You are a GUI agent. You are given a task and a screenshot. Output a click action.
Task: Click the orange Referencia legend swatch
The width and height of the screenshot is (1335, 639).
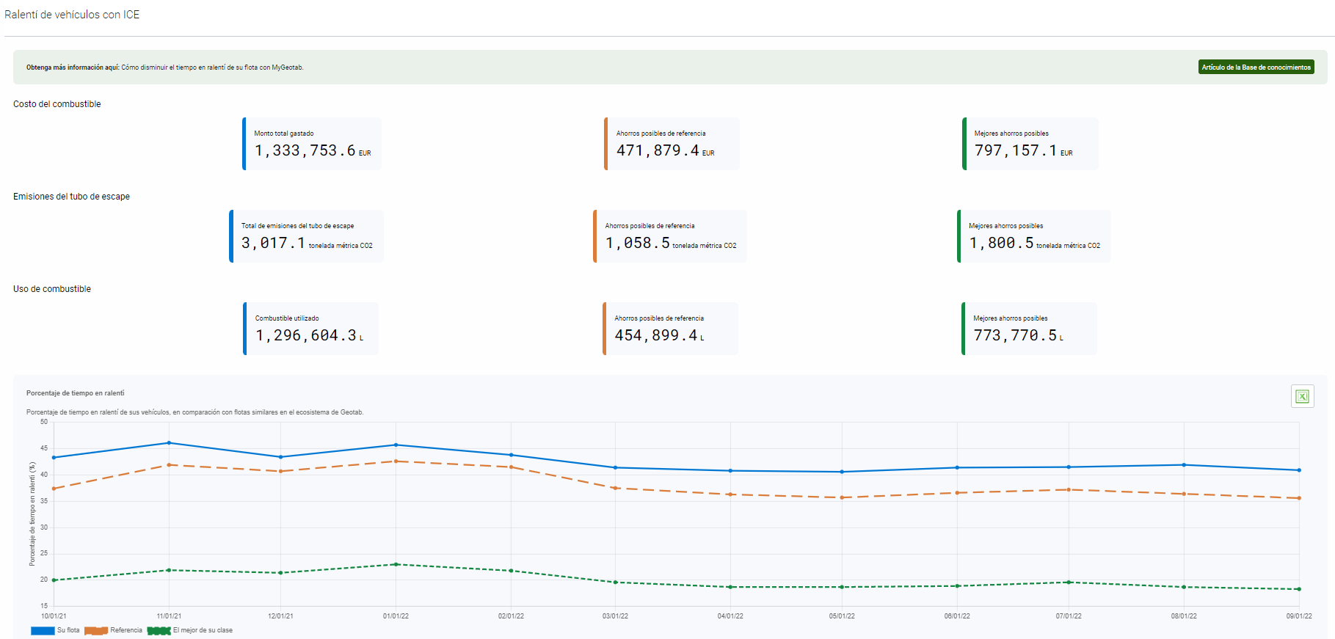[96, 630]
